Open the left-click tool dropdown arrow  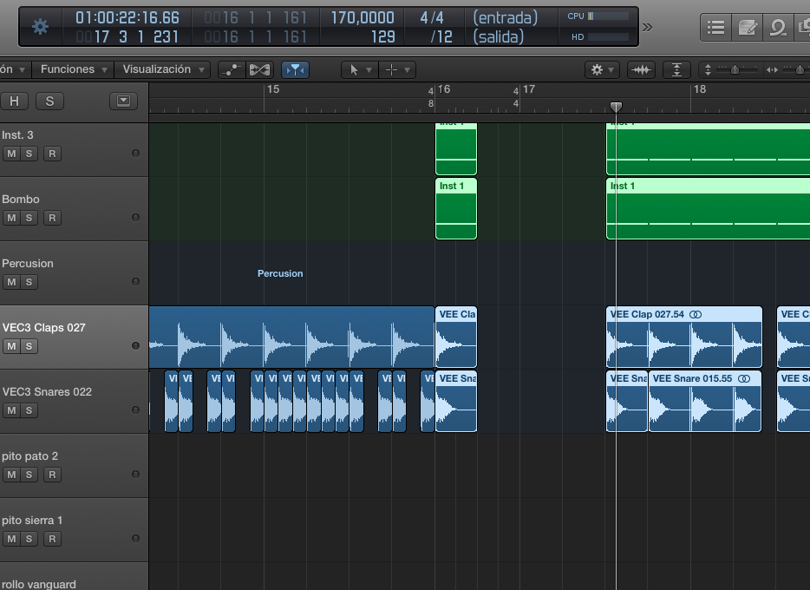pos(369,69)
